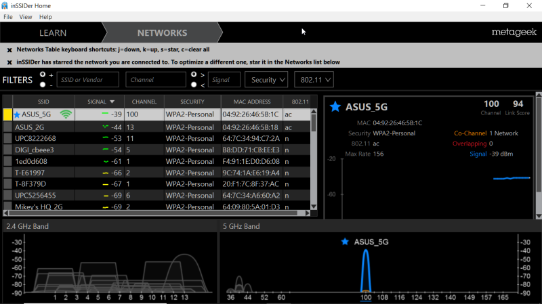This screenshot has height=304, width=542.
Task: Click the networks table scroll down arrow
Action: coord(314,207)
